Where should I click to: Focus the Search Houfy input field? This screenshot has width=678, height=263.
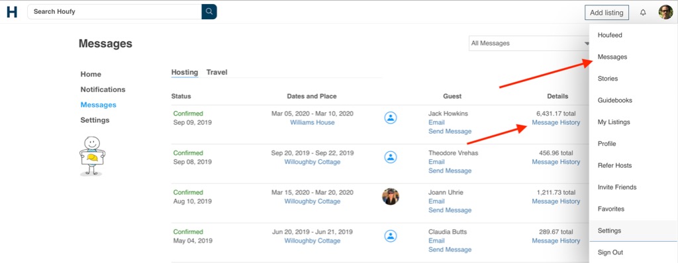point(115,12)
